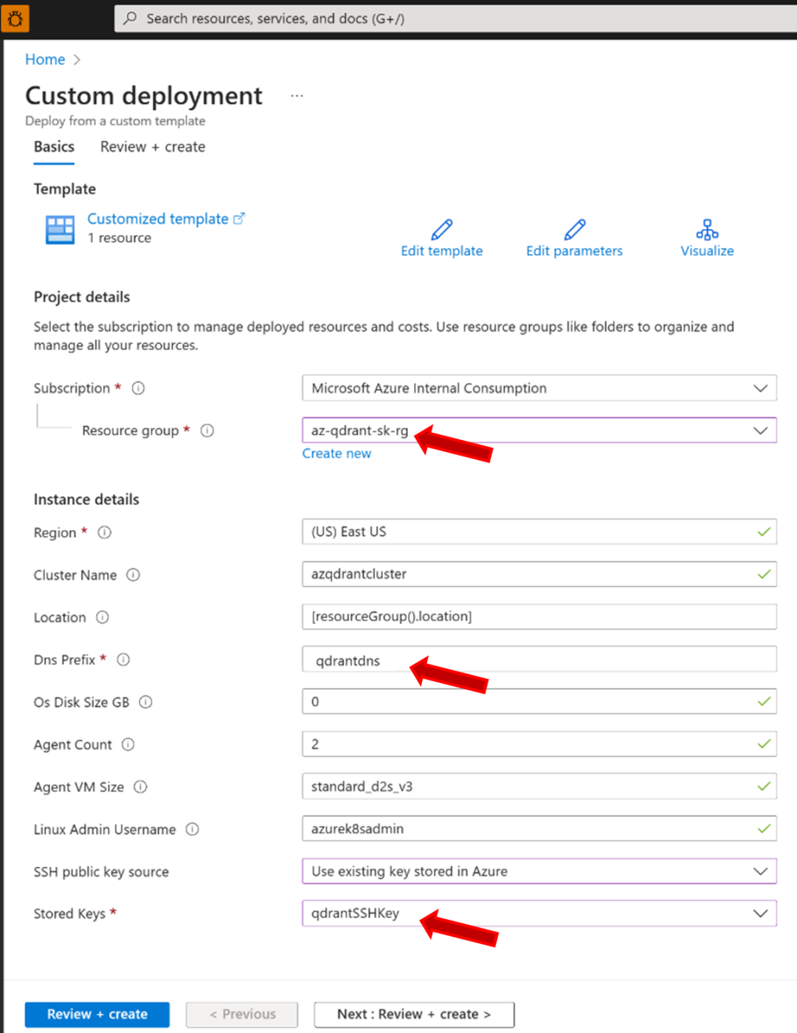Screen dimensions: 797x1033
Task: Click the Cluster Name input field
Action: [539, 574]
